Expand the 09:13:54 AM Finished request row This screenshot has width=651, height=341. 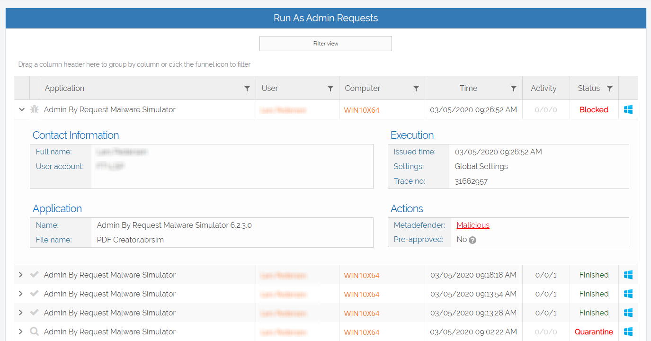pyautogui.click(x=21, y=294)
